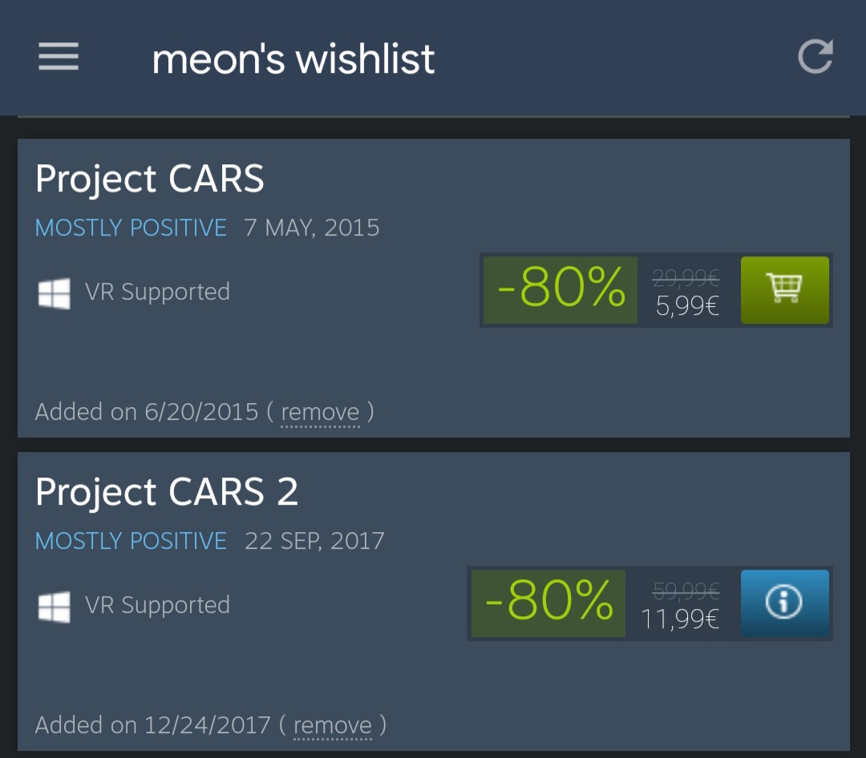Tap the 5,99€ discounted price

pyautogui.click(x=687, y=305)
